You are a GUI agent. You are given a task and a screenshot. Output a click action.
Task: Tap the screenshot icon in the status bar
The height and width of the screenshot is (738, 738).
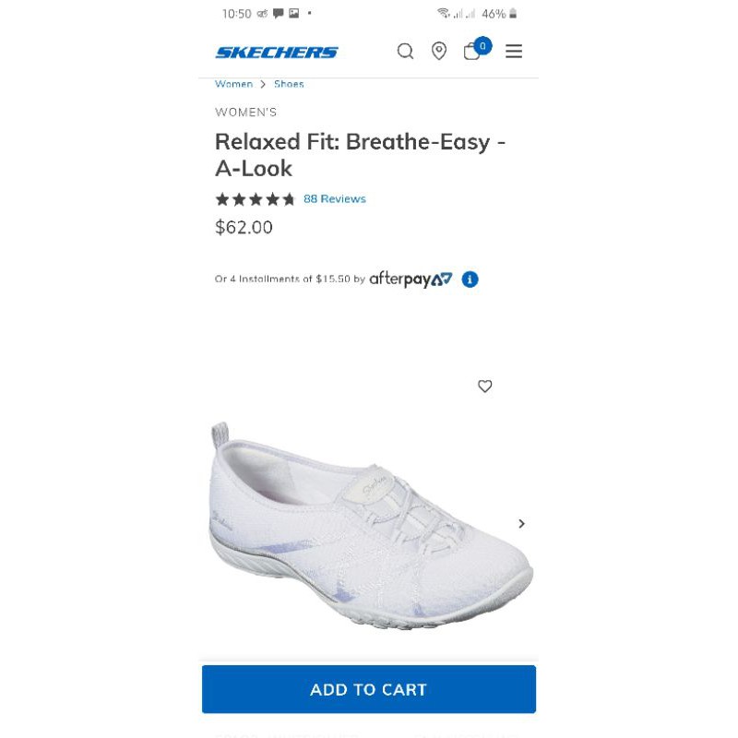pyautogui.click(x=293, y=14)
